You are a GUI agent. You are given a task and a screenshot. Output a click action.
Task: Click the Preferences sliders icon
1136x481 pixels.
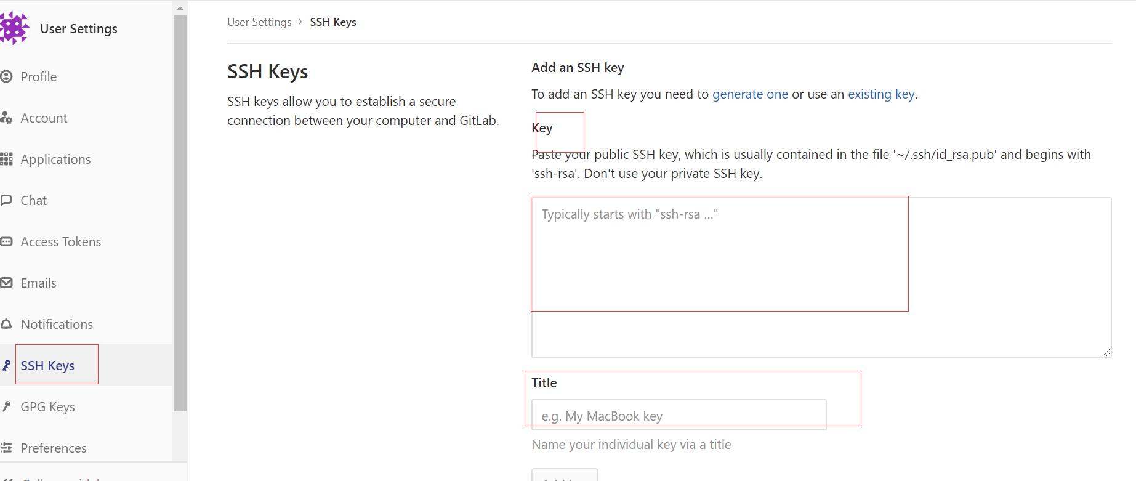click(x=7, y=448)
